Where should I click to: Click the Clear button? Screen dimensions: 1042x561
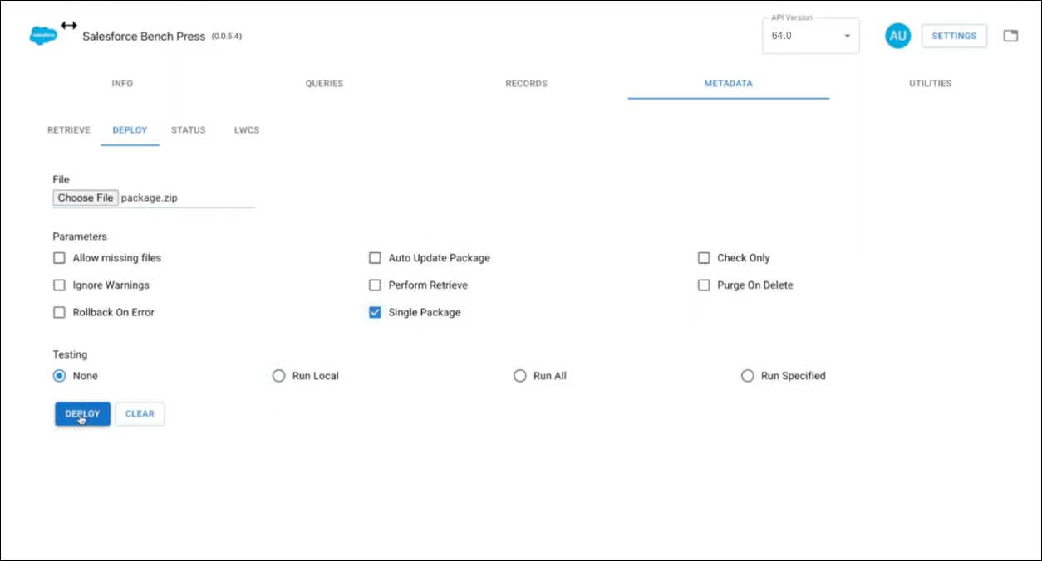(140, 414)
